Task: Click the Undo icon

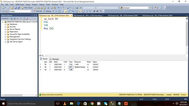Action: [x=58, y=8]
